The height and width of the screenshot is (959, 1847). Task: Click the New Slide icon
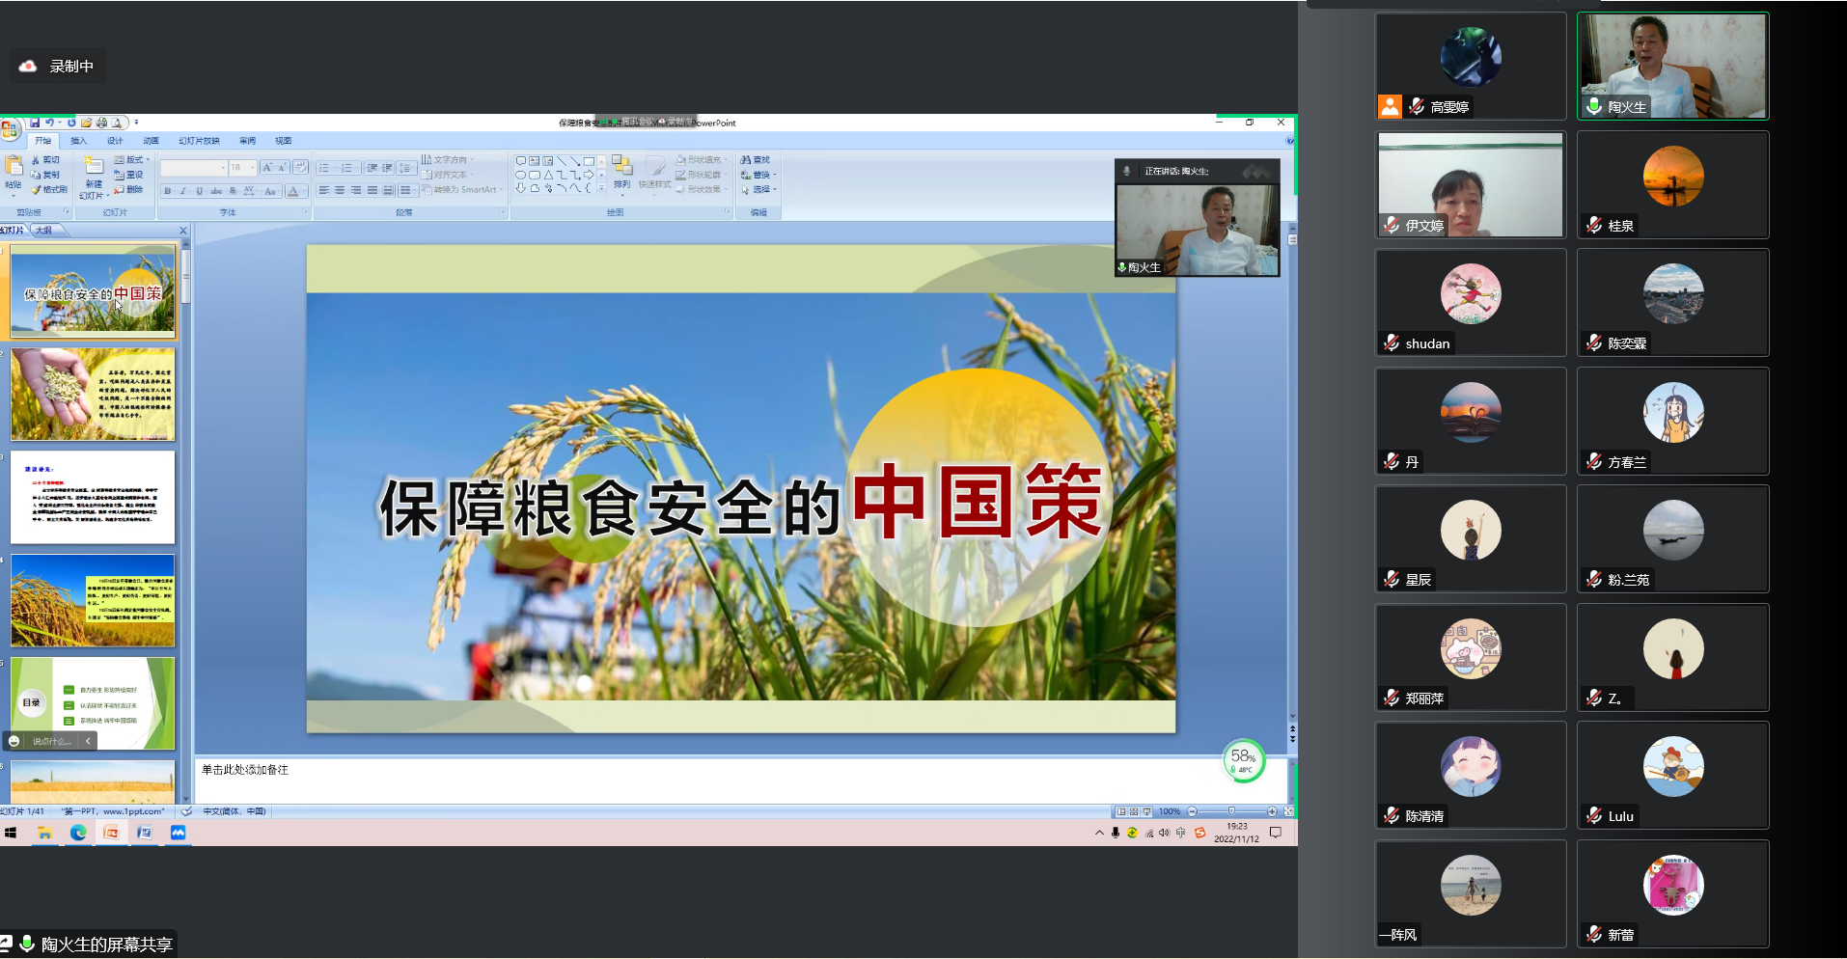[94, 166]
